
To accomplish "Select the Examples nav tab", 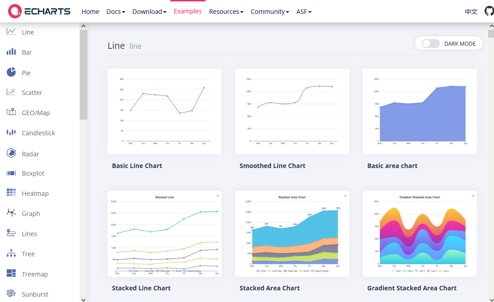I will click(x=188, y=11).
